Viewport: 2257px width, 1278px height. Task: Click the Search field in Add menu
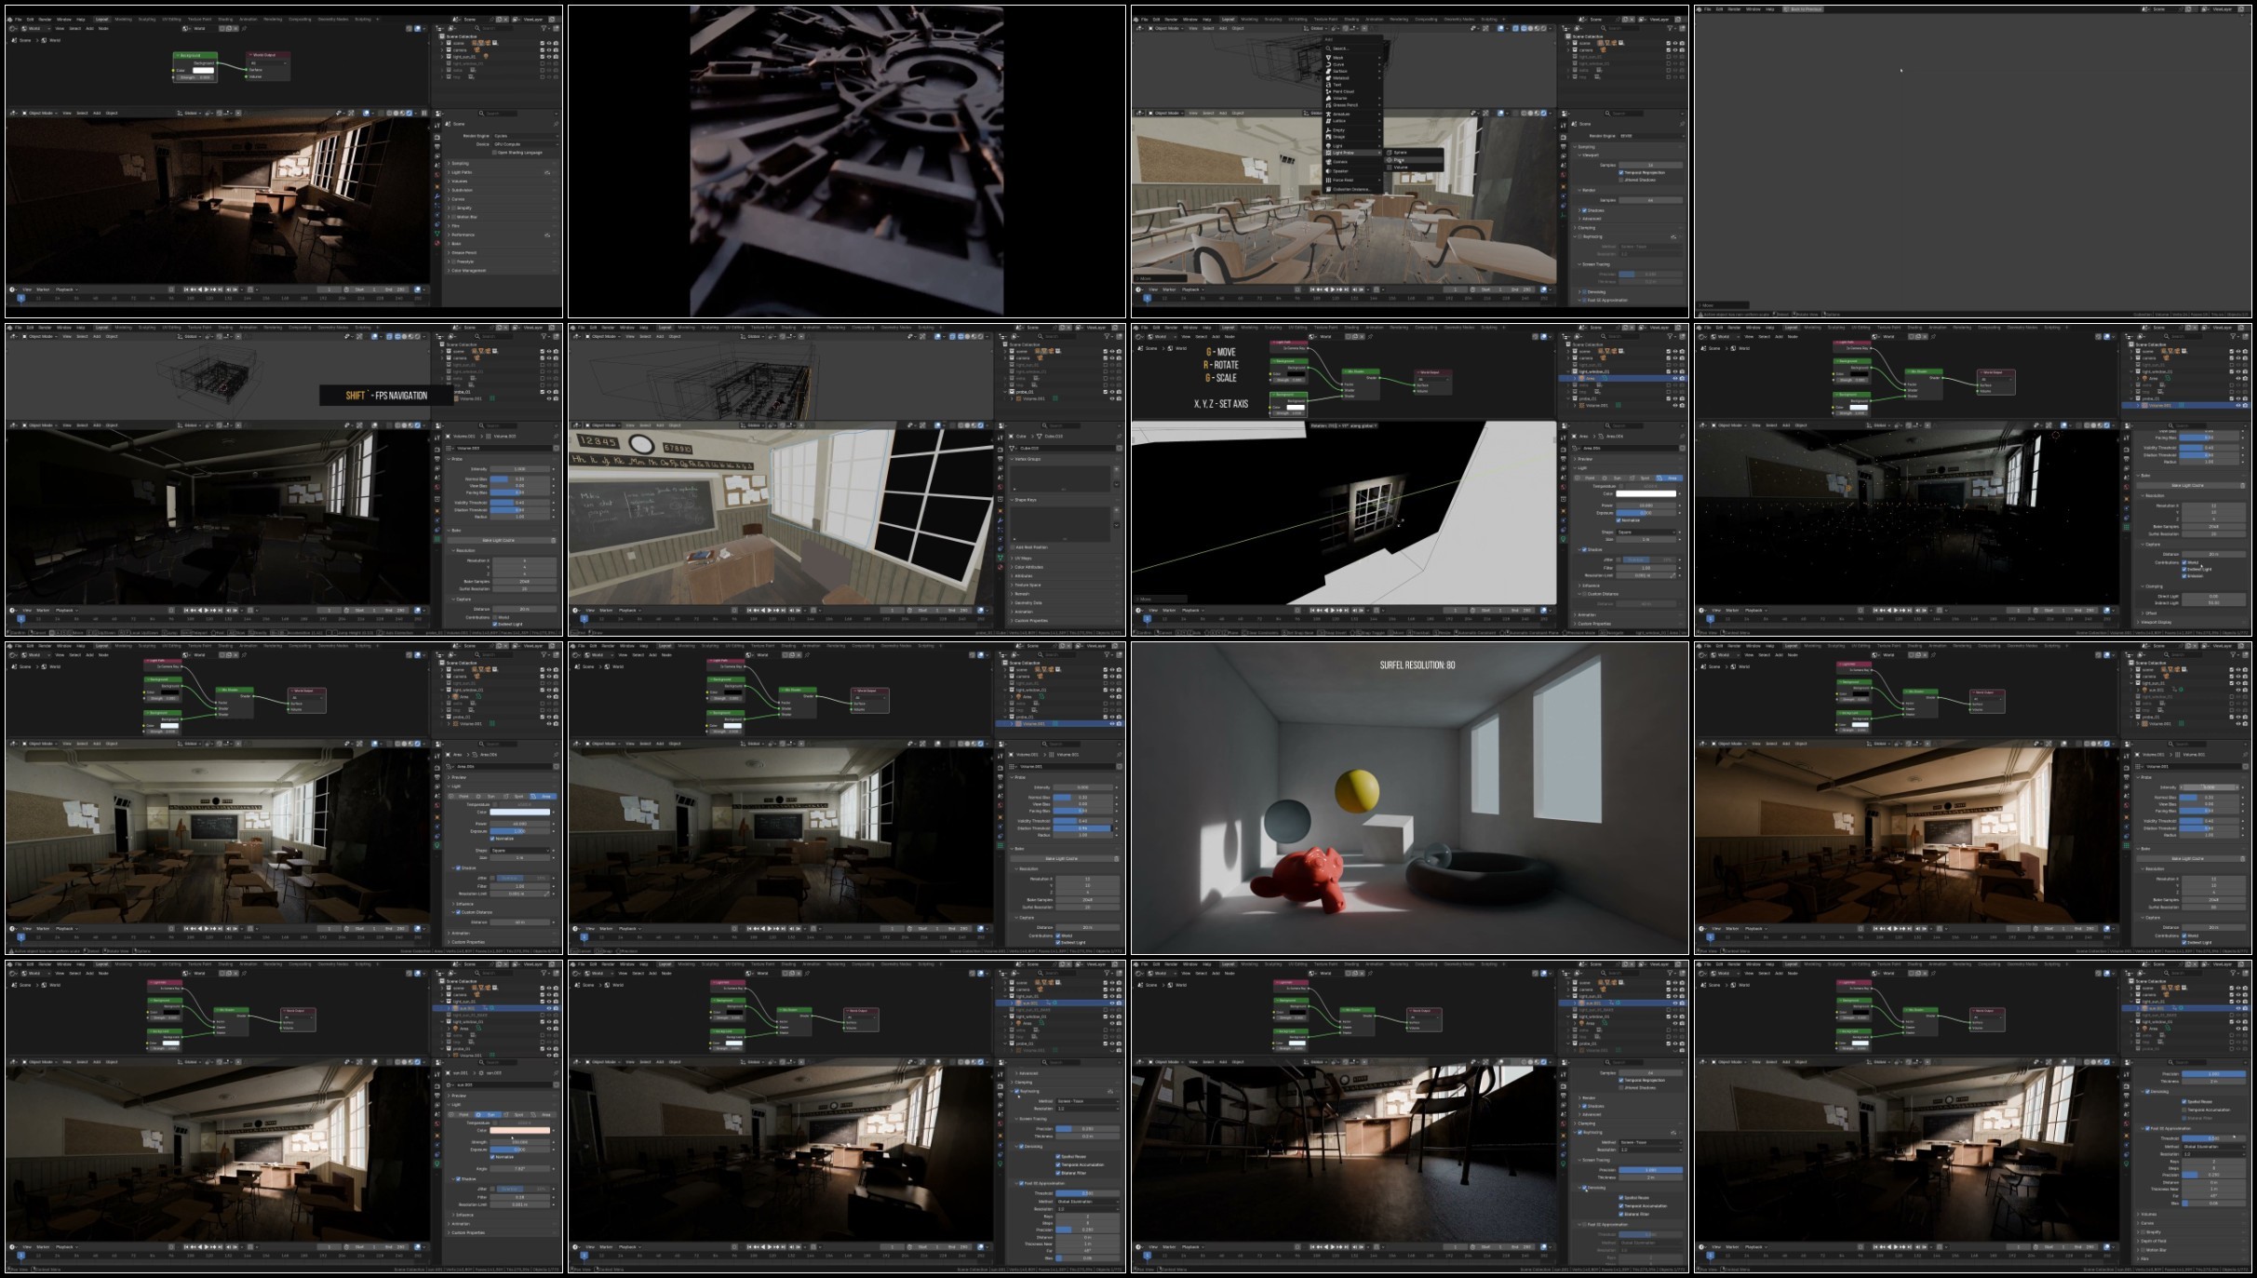[1341, 48]
